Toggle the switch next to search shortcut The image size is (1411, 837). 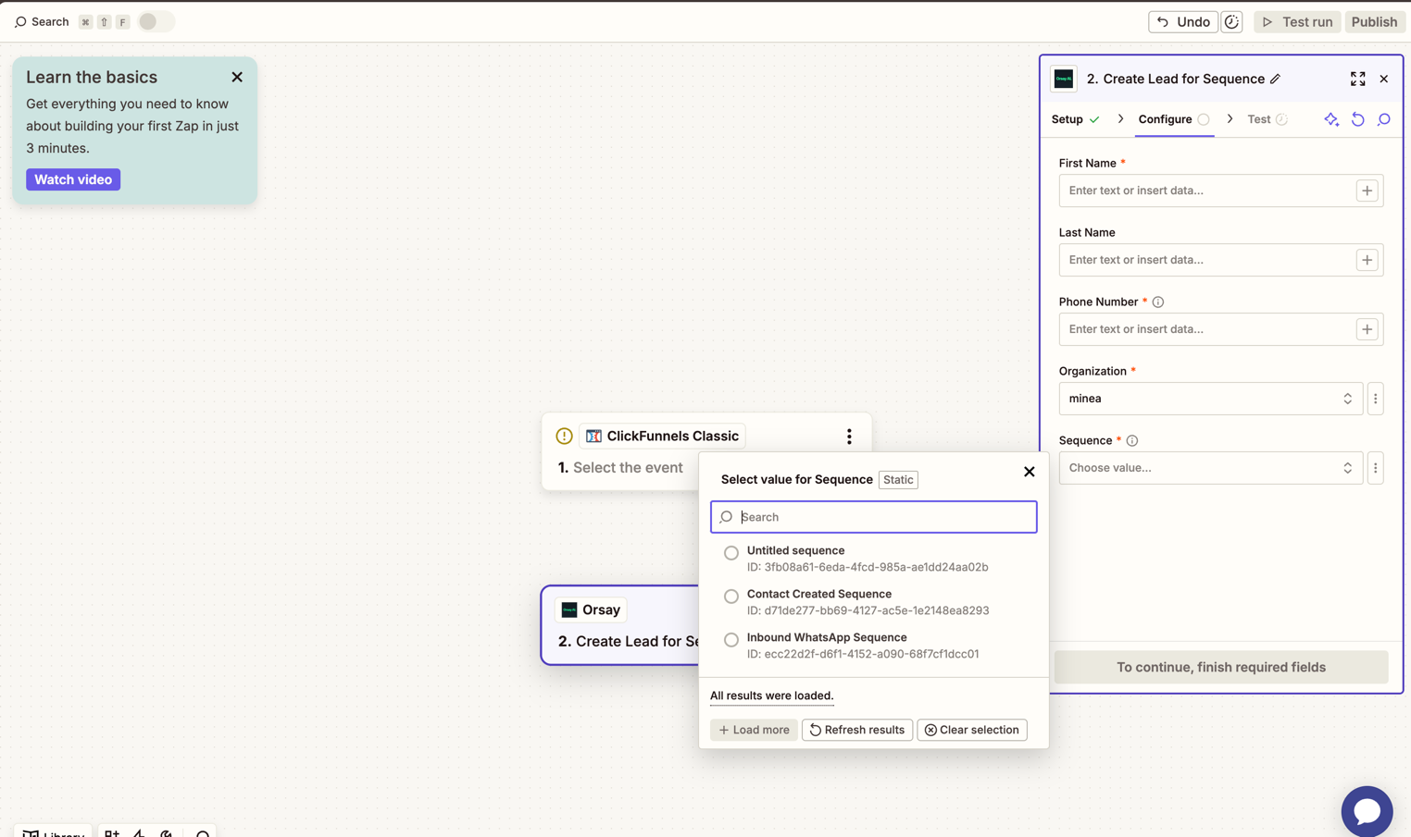point(156,21)
